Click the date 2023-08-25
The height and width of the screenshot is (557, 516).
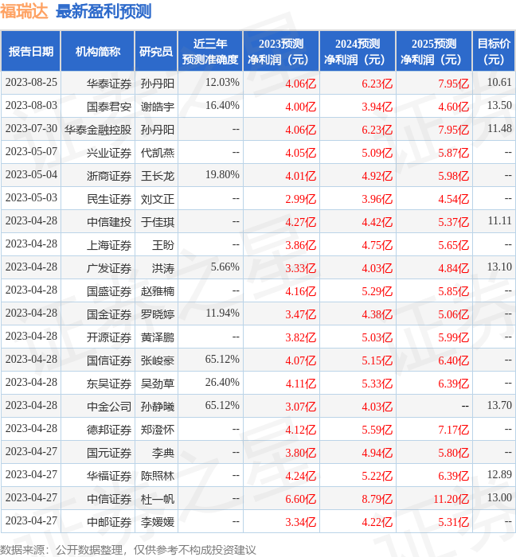pos(31,83)
